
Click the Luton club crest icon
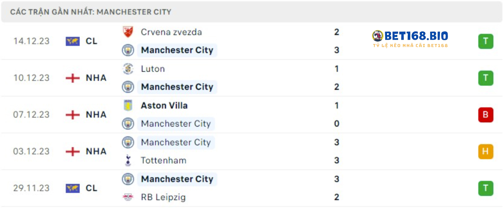[x=128, y=69]
